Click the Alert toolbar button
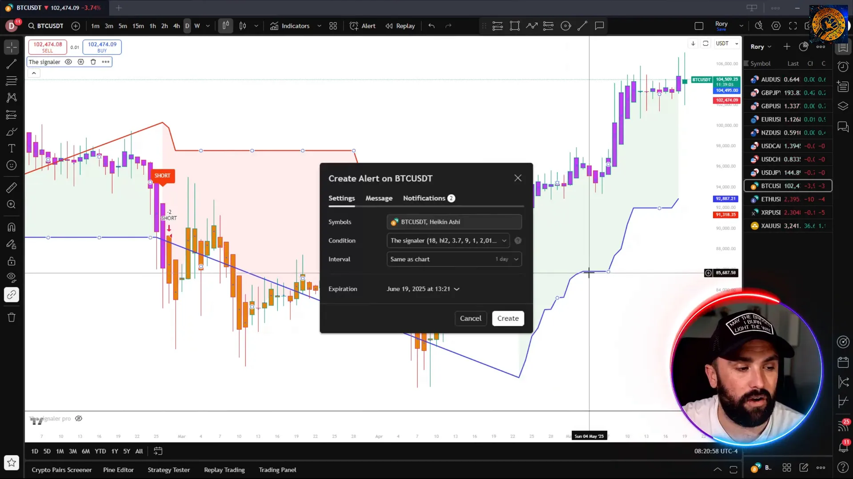This screenshot has width=853, height=479. [x=363, y=26]
